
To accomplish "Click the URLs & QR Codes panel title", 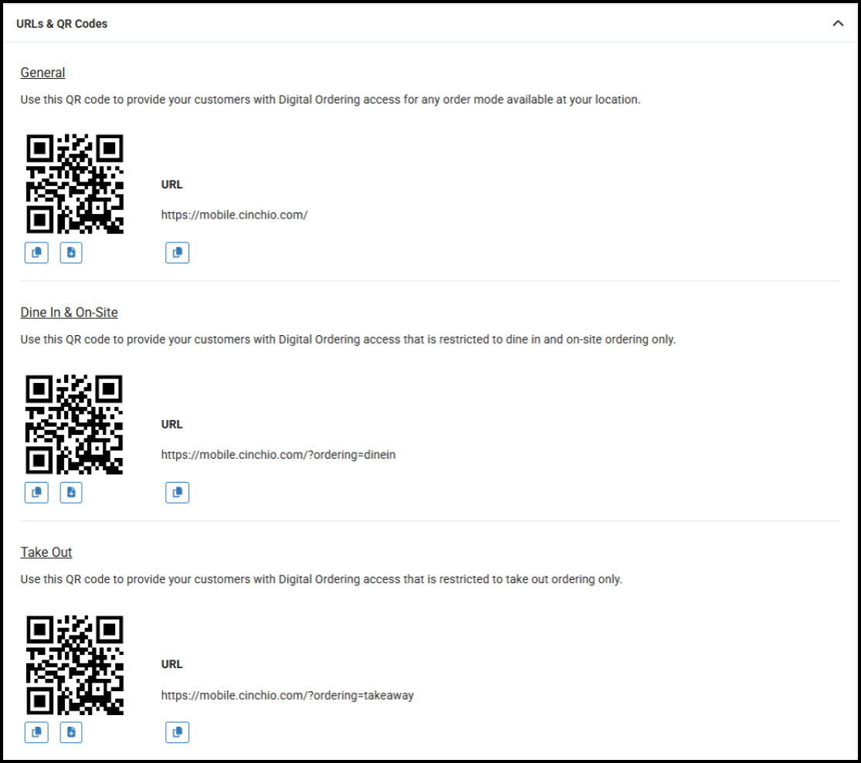I will [x=62, y=24].
